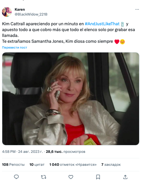Visit the @BlackWidow_221B handle
This screenshot has width=143, height=182.
pyautogui.click(x=31, y=14)
